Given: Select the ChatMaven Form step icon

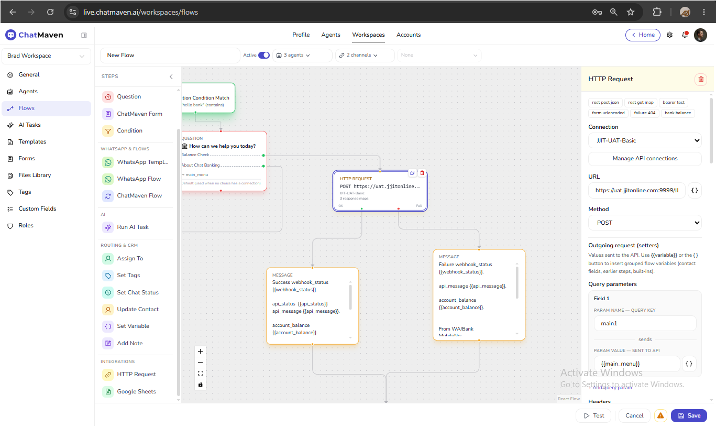Looking at the screenshot, I should tap(108, 114).
